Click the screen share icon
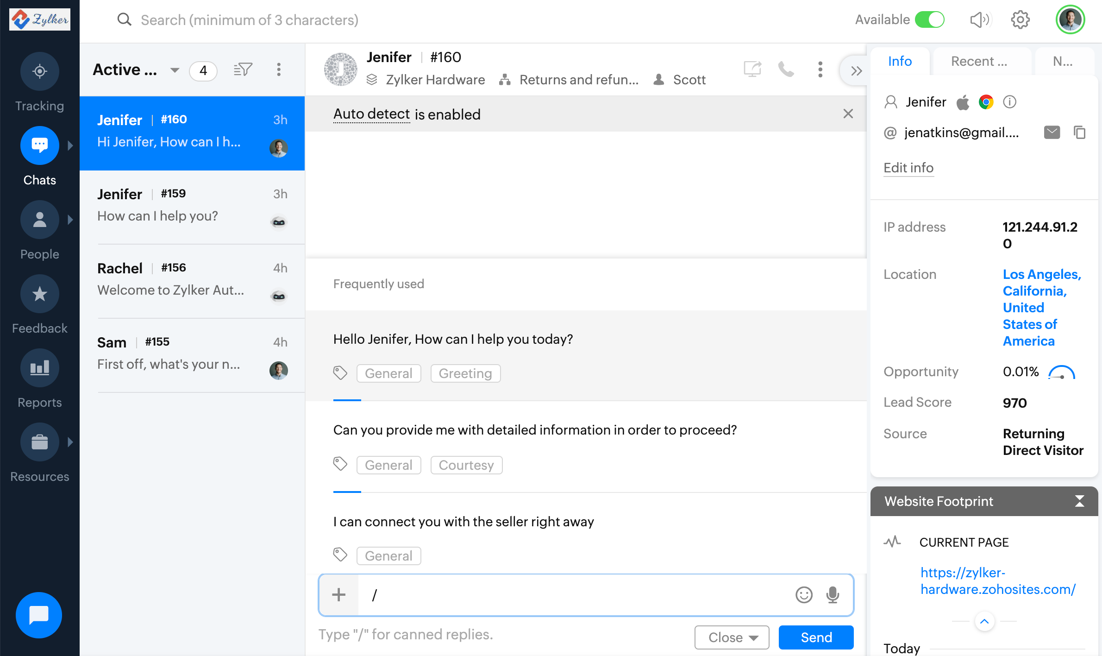Image resolution: width=1102 pixels, height=656 pixels. [752, 69]
